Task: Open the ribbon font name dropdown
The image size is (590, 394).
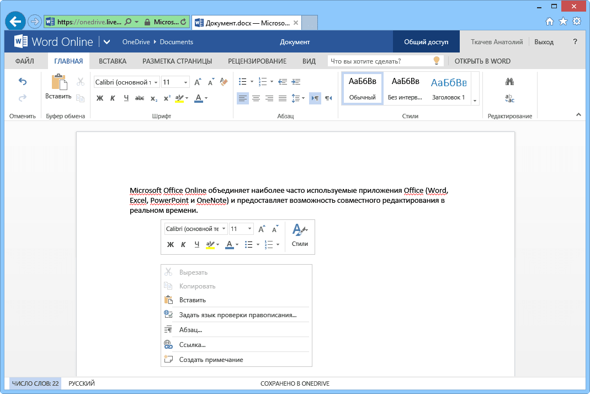Action: pos(156,82)
